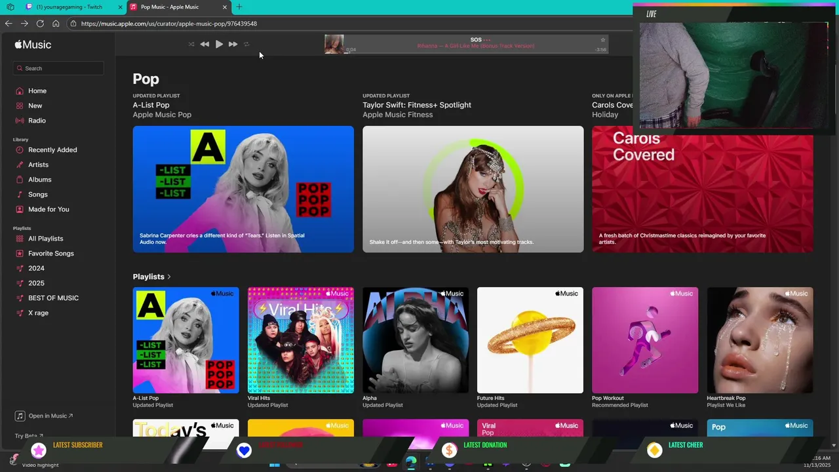Open the Today's playlist tile in bottom row
The image size is (839, 472).
(186, 427)
